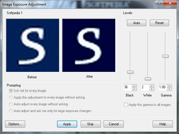Click the Gamma label under levels

click(166, 95)
